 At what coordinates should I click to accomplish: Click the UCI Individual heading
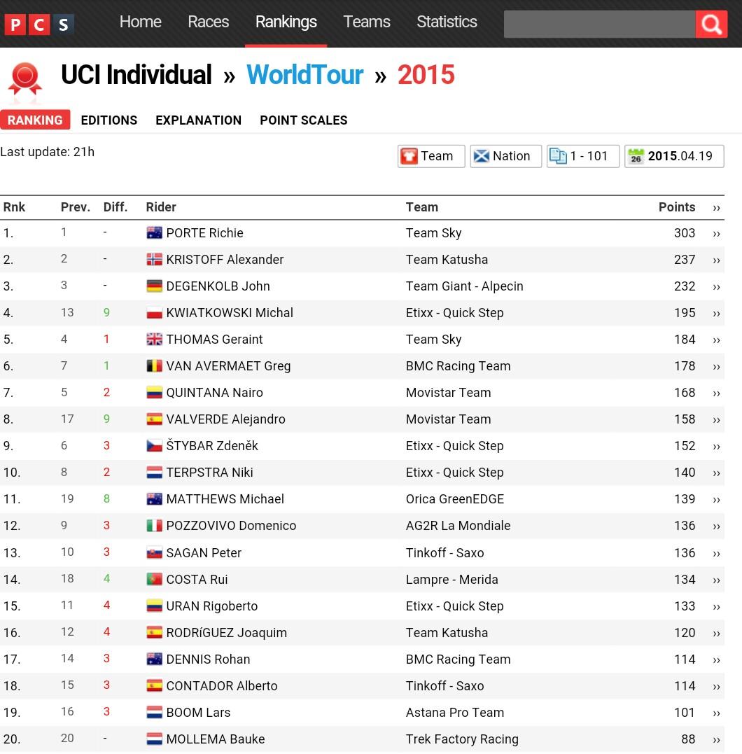tap(136, 75)
